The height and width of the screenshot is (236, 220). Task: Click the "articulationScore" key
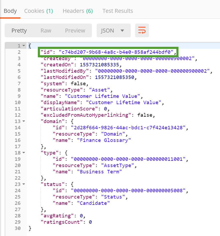69,109
